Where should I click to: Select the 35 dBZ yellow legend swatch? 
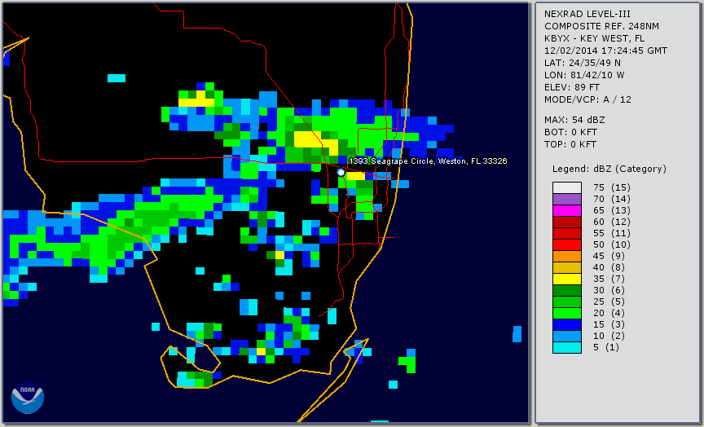tap(567, 279)
